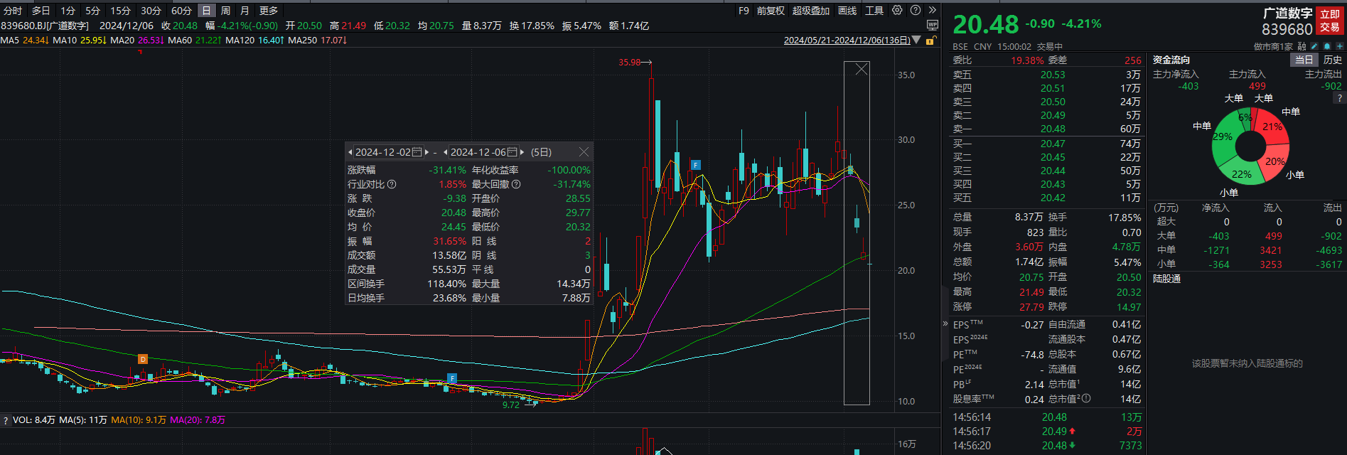
Task: Open the 更多 period options
Action: pos(269,11)
